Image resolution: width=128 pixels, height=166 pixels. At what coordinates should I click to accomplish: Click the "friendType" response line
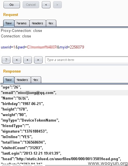point(15,126)
